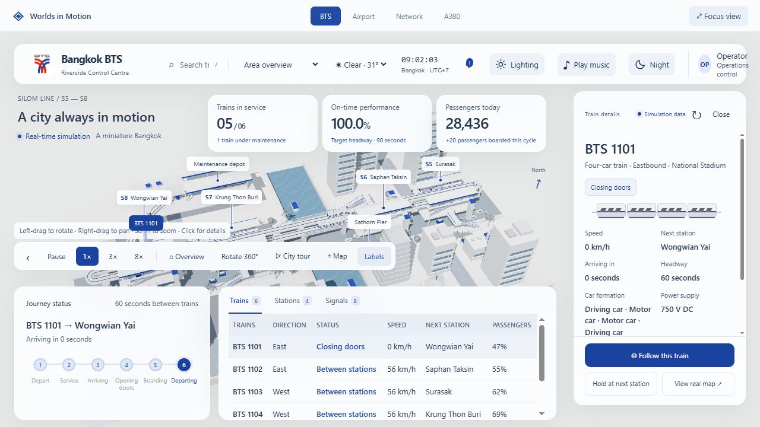Switch to the Airport tab
This screenshot has width=760, height=427.
pyautogui.click(x=363, y=16)
